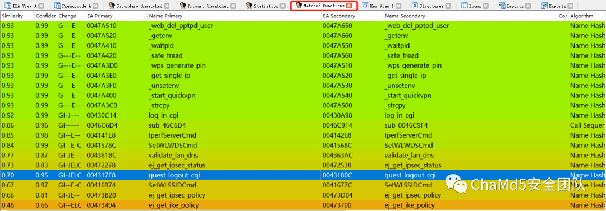The width and height of the screenshot is (606, 211).
Task: Switch to the Enums tab
Action: pyautogui.click(x=475, y=6)
